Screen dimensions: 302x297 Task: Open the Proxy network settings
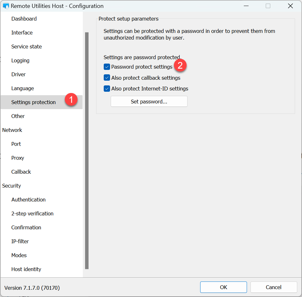tap(18, 158)
